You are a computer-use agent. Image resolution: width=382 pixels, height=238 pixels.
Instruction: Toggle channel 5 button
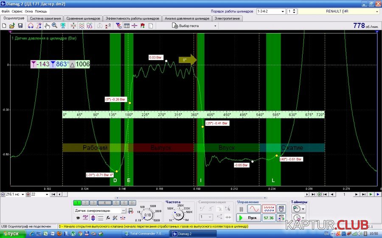tap(116, 203)
